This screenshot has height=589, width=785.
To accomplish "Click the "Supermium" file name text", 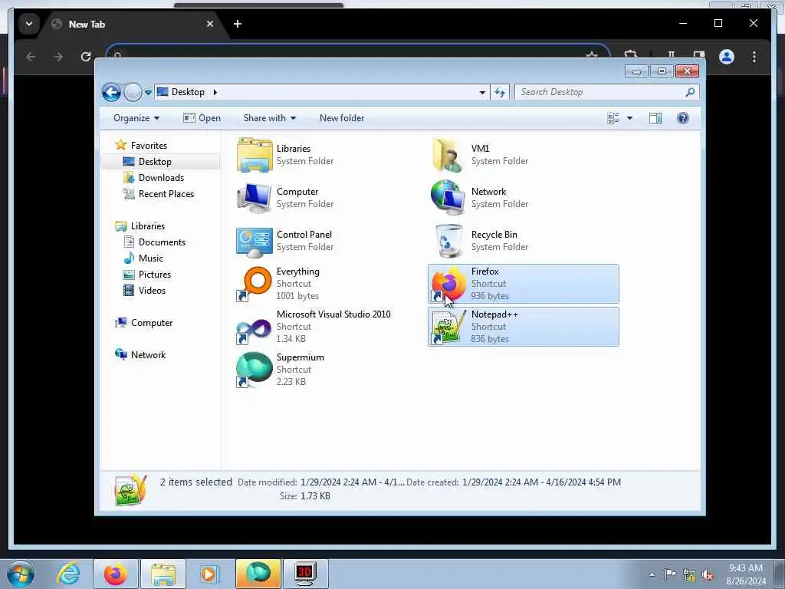I will pos(301,357).
